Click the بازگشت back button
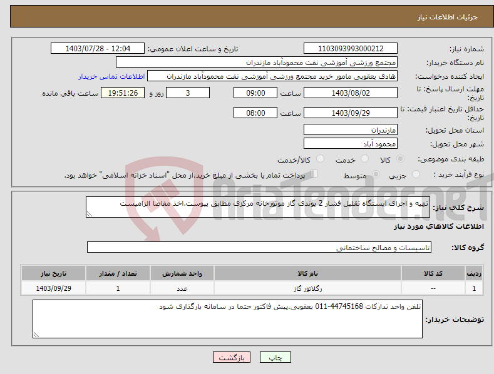Viewport: 494px width, 374px height. click(232, 357)
